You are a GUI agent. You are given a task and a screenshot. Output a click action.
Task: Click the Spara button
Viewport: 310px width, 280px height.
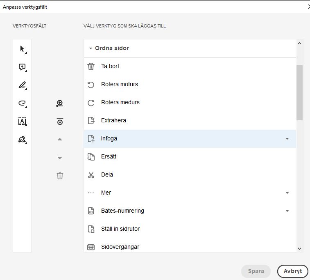pos(256,271)
